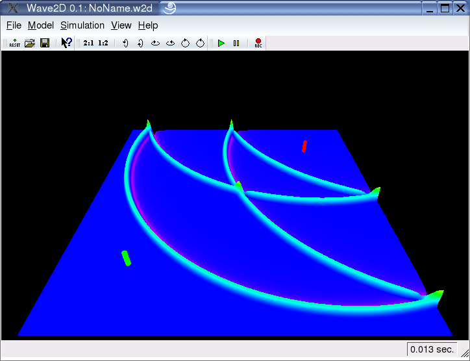Open the Model menu
The image size is (470, 361).
click(40, 25)
